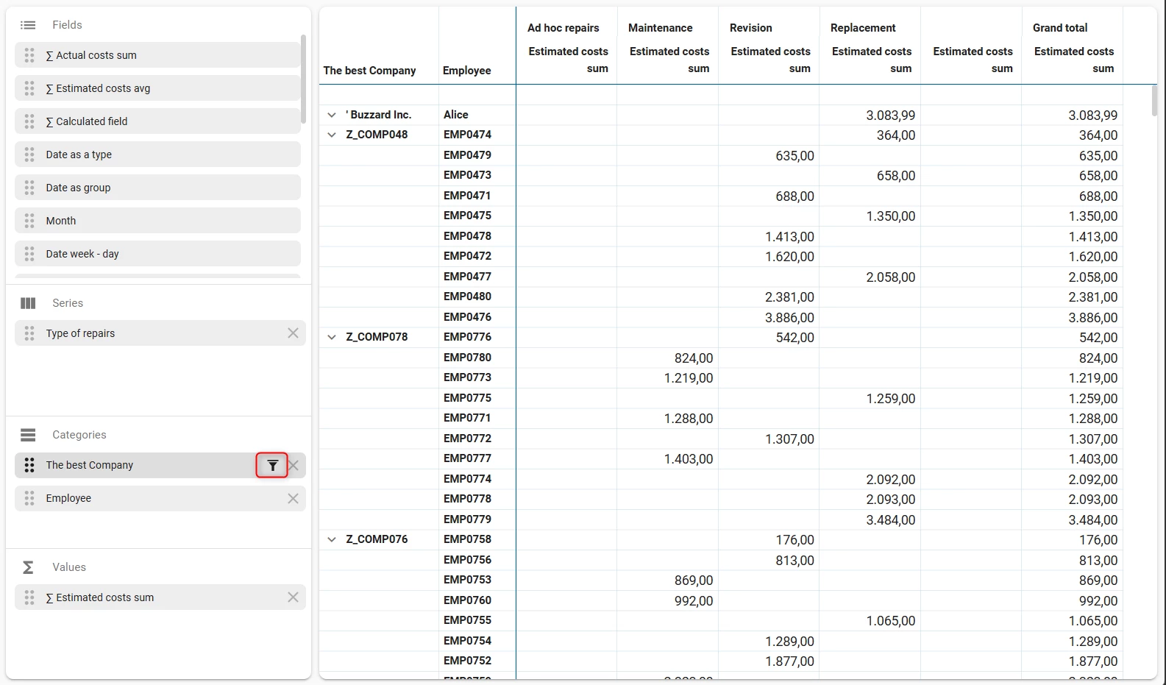Click the Type of repairs drag handle
The height and width of the screenshot is (685, 1166).
[x=29, y=333]
